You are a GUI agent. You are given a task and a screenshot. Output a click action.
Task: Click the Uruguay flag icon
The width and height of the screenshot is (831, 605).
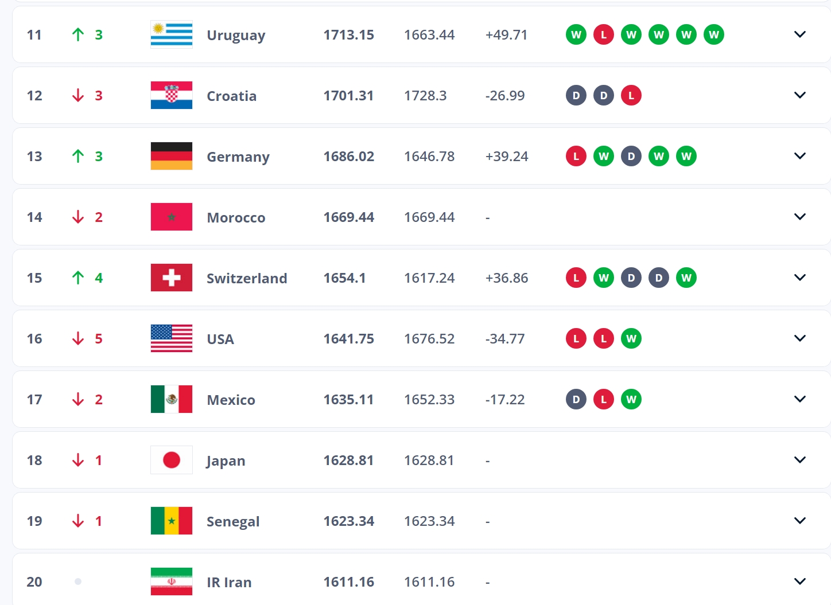(x=171, y=35)
